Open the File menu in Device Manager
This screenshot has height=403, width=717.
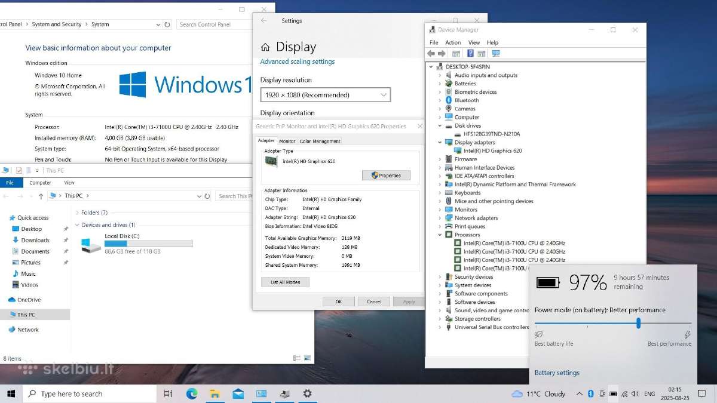(x=434, y=42)
